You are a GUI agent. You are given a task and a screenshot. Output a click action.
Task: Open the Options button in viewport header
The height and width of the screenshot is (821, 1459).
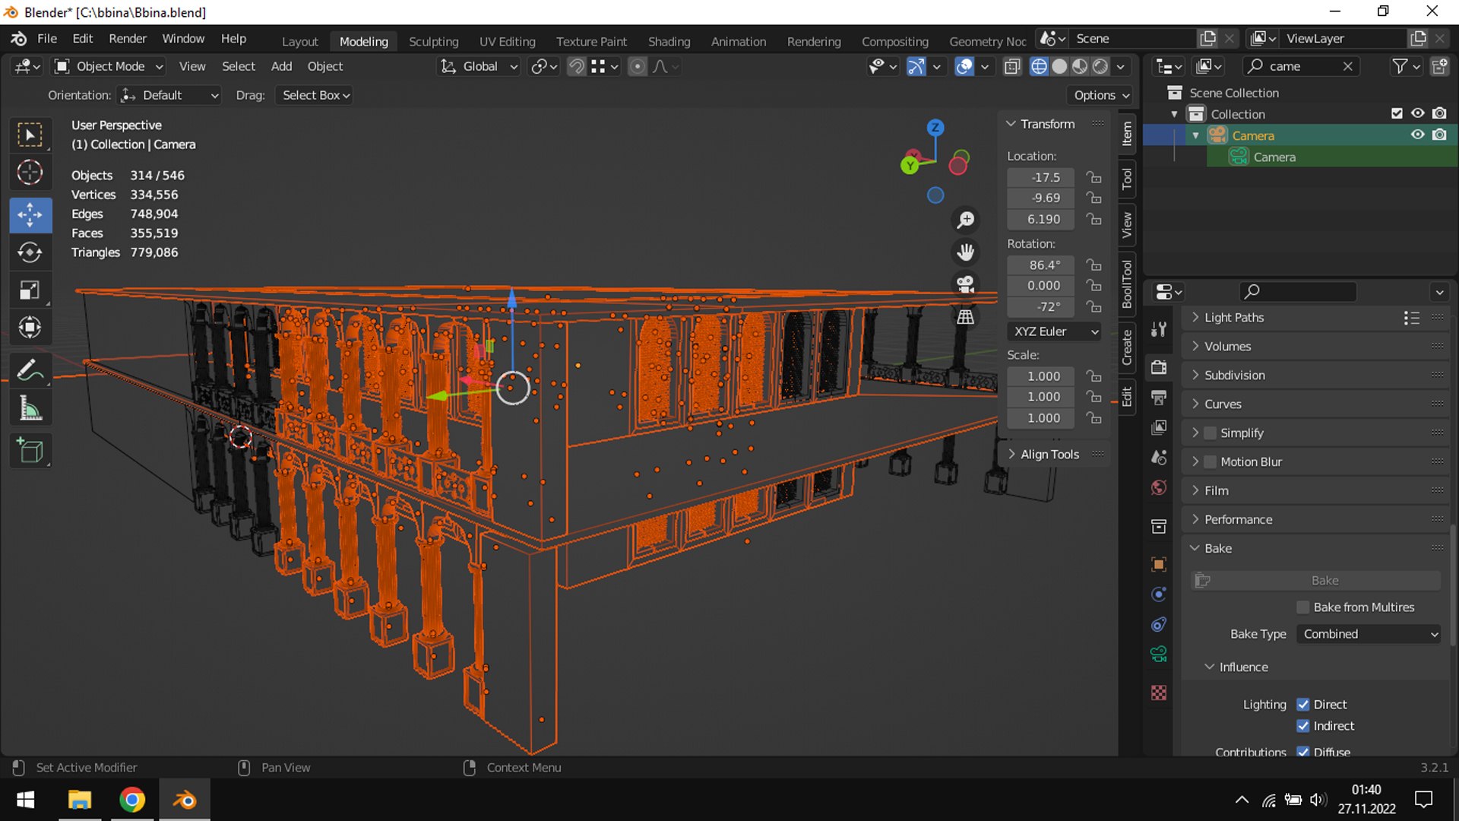tap(1101, 96)
